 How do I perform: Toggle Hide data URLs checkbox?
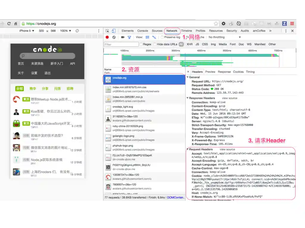click(155, 45)
